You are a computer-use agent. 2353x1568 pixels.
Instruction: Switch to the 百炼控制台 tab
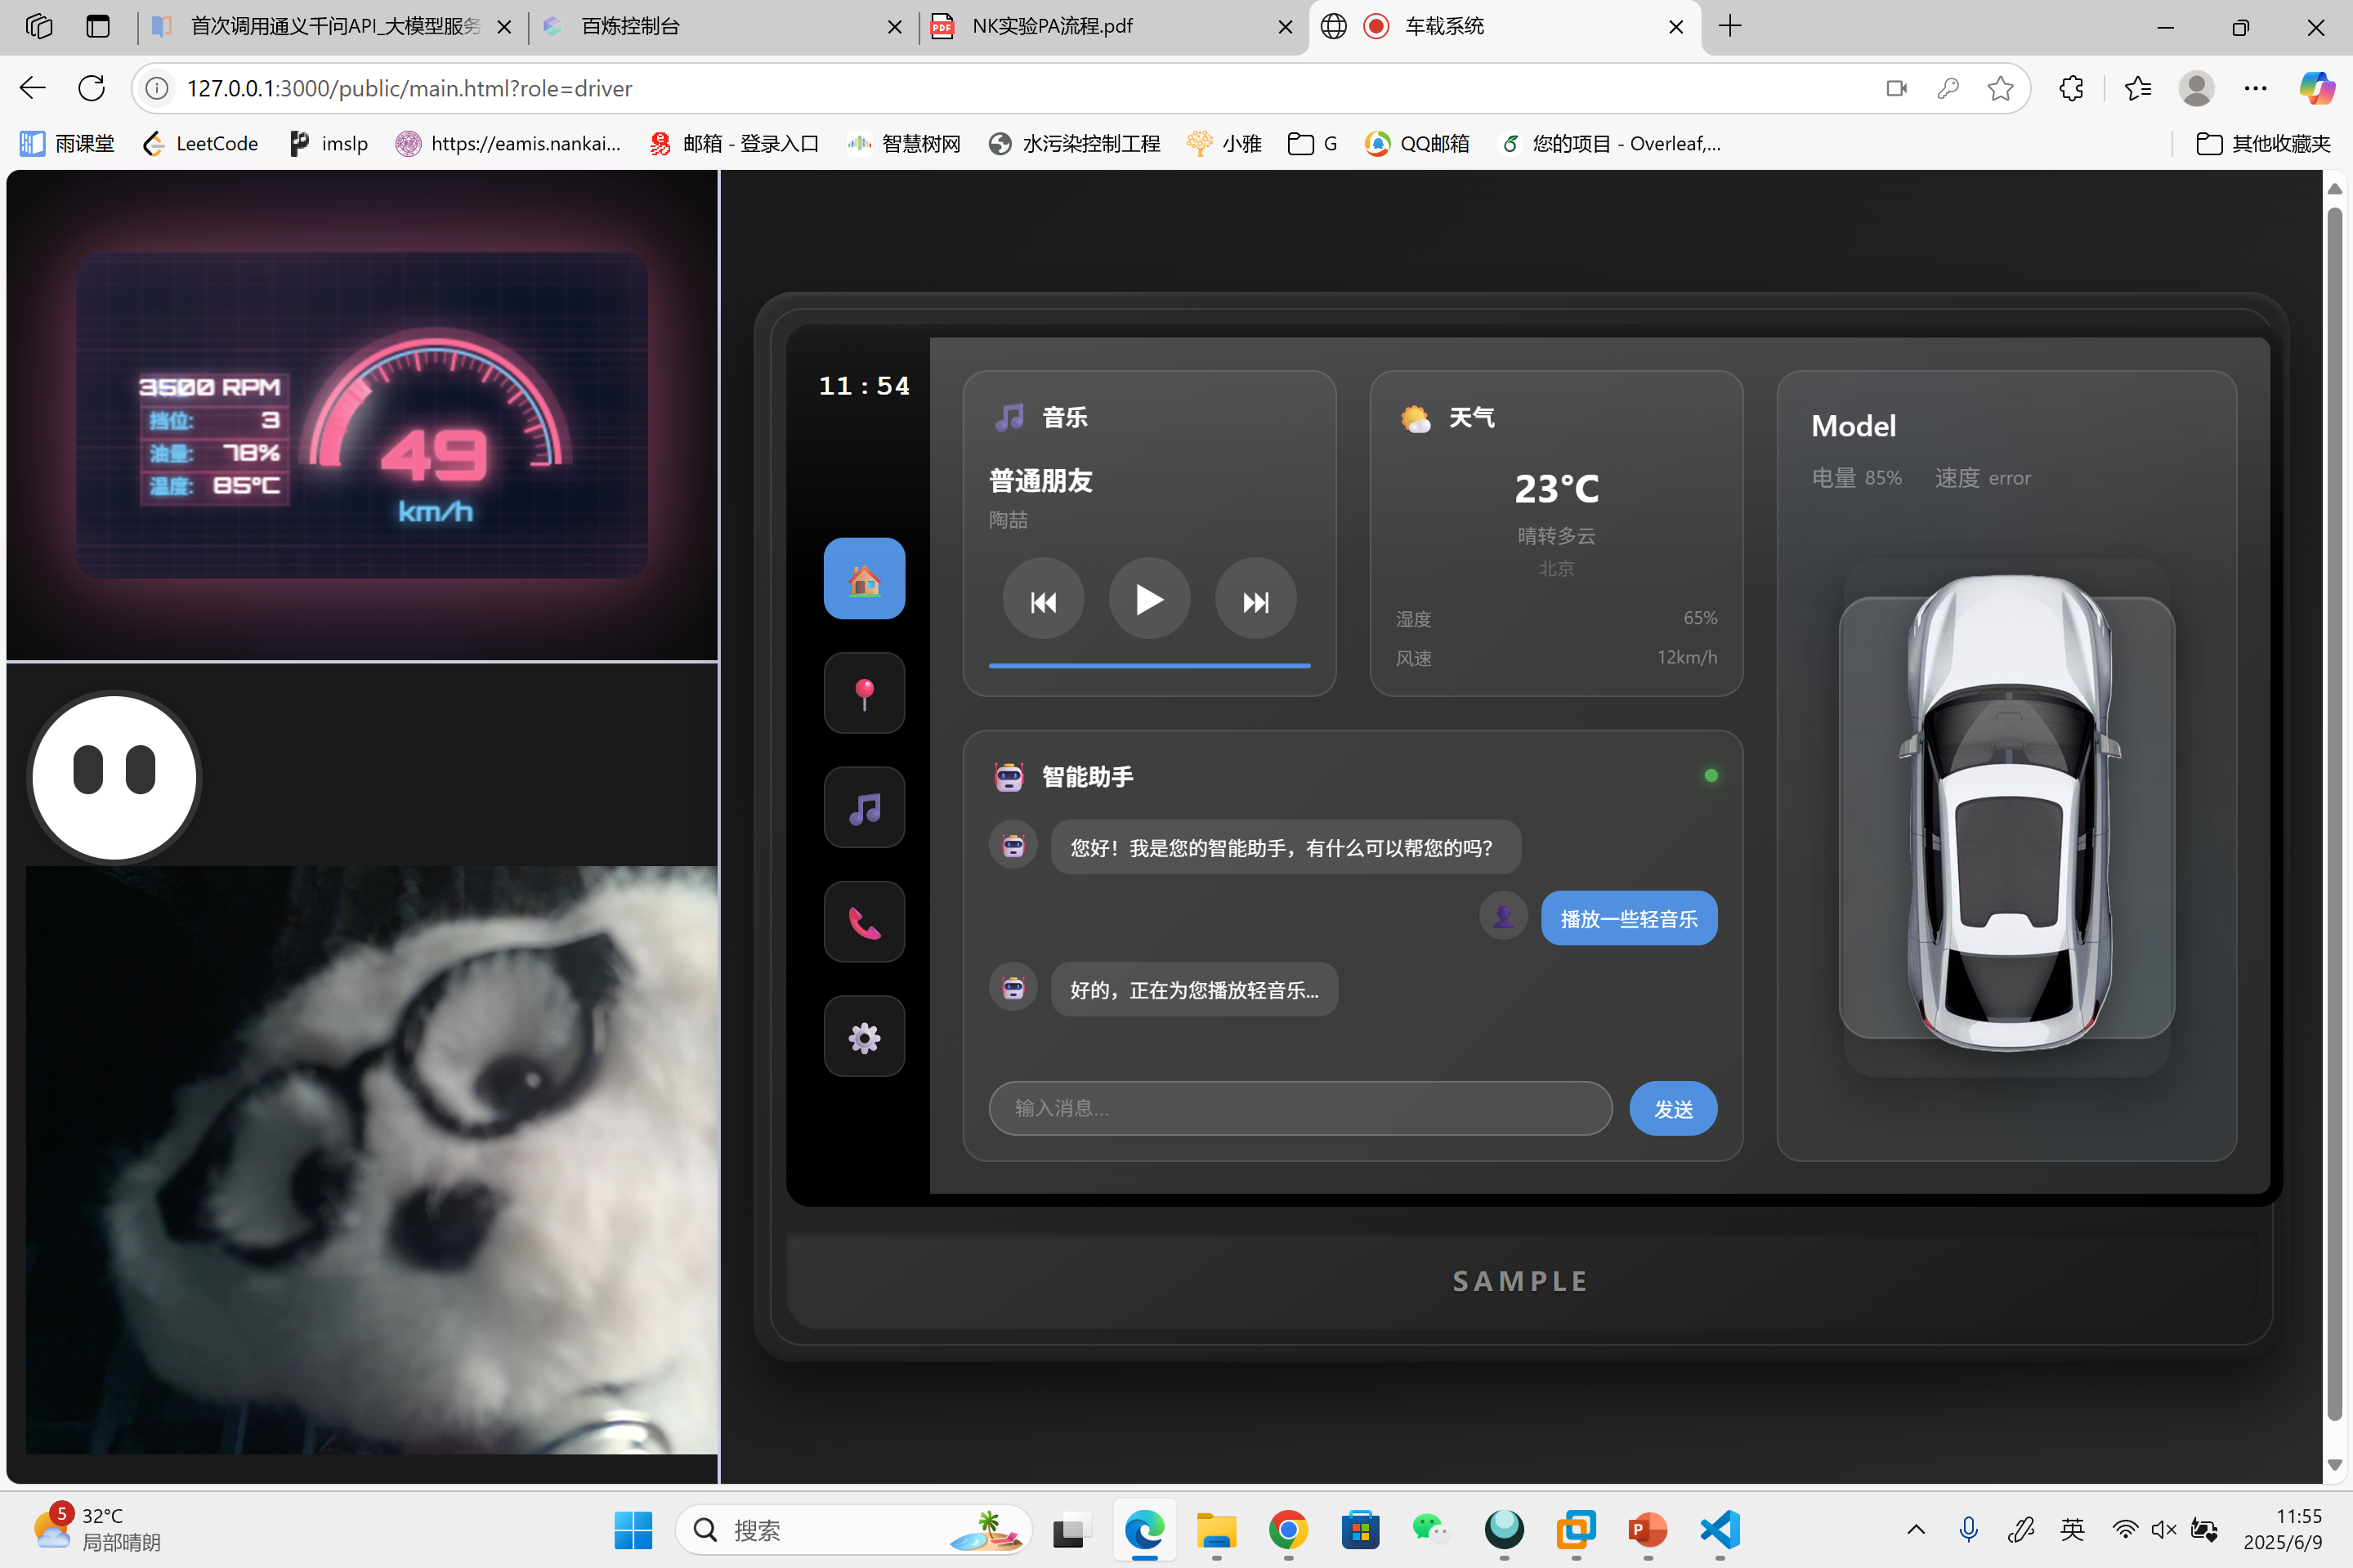click(720, 27)
